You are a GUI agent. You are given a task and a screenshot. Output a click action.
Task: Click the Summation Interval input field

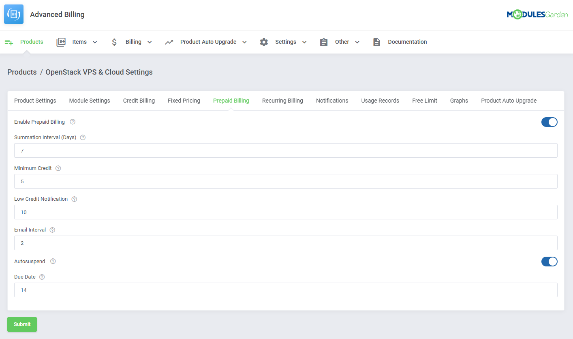(x=286, y=150)
